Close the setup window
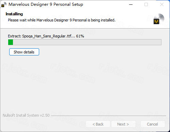The image size is (170, 132). (162, 4)
